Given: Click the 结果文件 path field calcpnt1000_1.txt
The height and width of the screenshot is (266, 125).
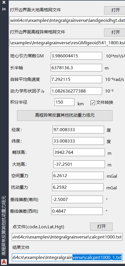Looking at the screenshot, I should click(67, 257).
